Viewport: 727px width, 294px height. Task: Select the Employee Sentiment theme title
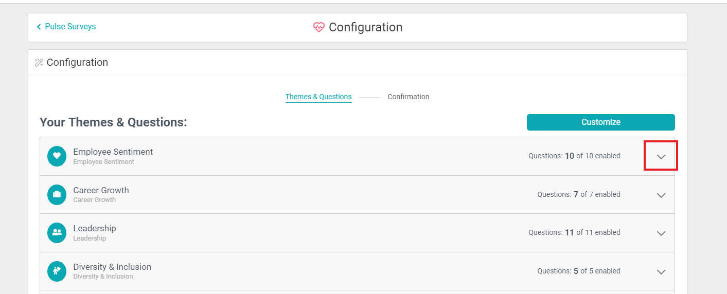113,152
